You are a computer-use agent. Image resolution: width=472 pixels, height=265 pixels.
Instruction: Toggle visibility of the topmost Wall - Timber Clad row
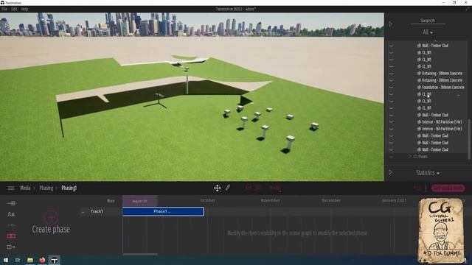392,46
